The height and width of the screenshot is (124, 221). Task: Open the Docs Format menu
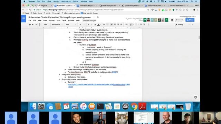pyautogui.click(x=52, y=20)
